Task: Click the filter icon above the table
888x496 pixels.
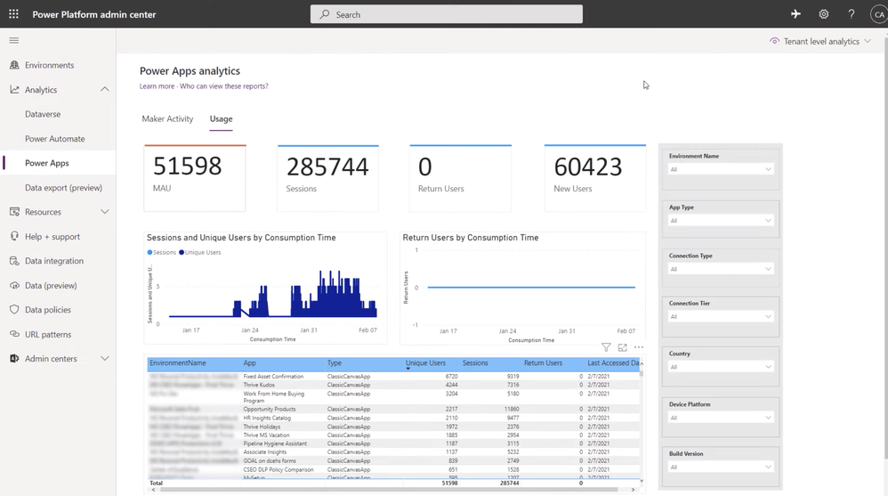Action: (x=606, y=347)
